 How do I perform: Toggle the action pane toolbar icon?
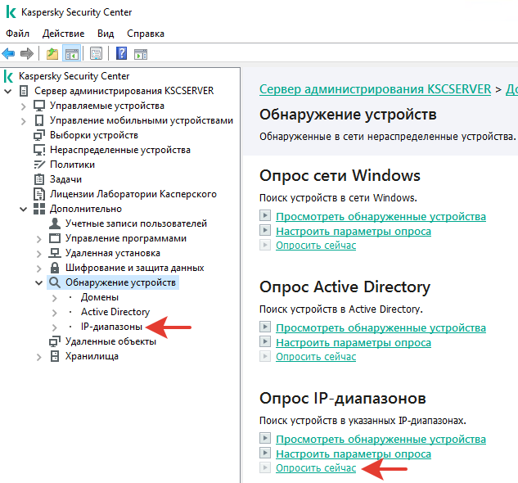pyautogui.click(x=141, y=54)
